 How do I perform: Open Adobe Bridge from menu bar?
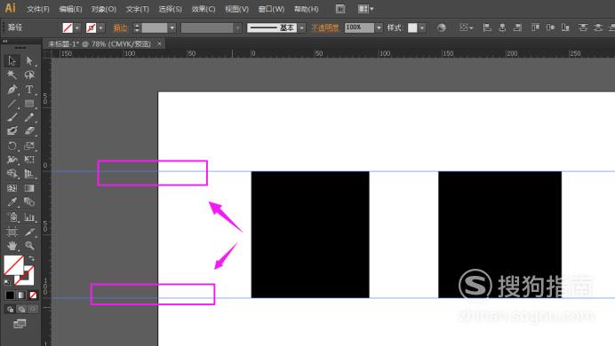point(340,9)
